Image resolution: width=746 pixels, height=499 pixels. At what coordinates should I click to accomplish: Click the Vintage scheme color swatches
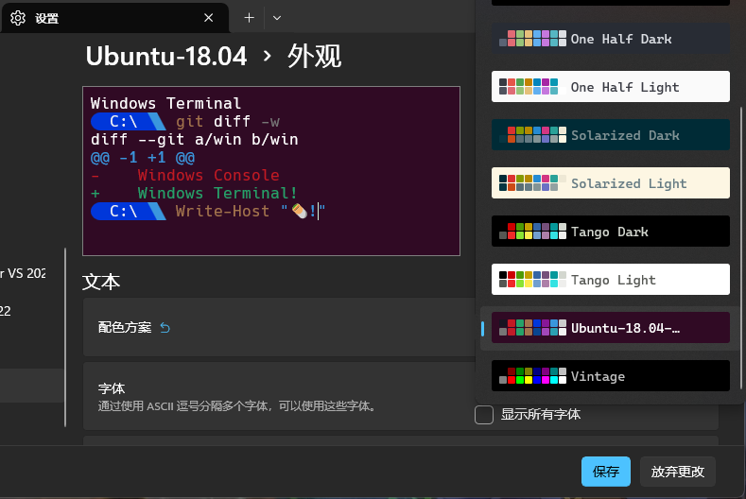pos(532,376)
